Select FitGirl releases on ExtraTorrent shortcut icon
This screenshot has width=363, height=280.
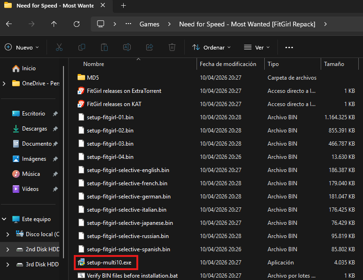[81, 91]
